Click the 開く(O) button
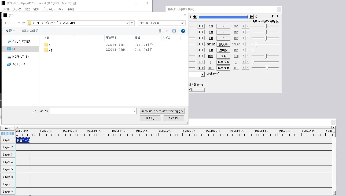Screen dimensions: 346x196 coord(150,118)
